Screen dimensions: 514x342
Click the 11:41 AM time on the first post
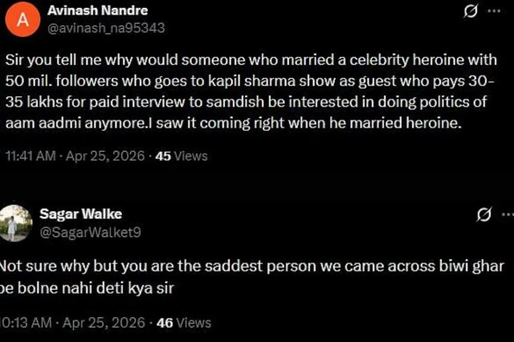coord(31,156)
